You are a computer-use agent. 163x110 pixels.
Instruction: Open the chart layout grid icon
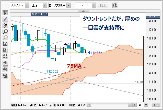5,76
